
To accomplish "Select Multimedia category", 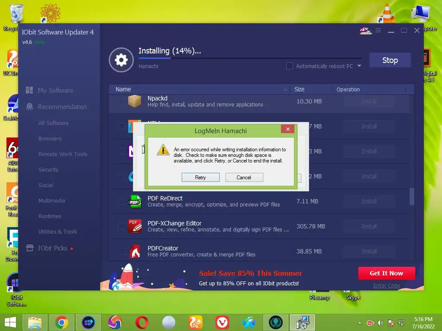I will pos(52,200).
